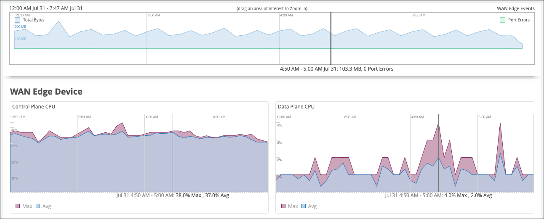The width and height of the screenshot is (544, 219).
Task: Click the 4.0% Max, 2.0% Avg readout
Action: pyautogui.click(x=467, y=195)
